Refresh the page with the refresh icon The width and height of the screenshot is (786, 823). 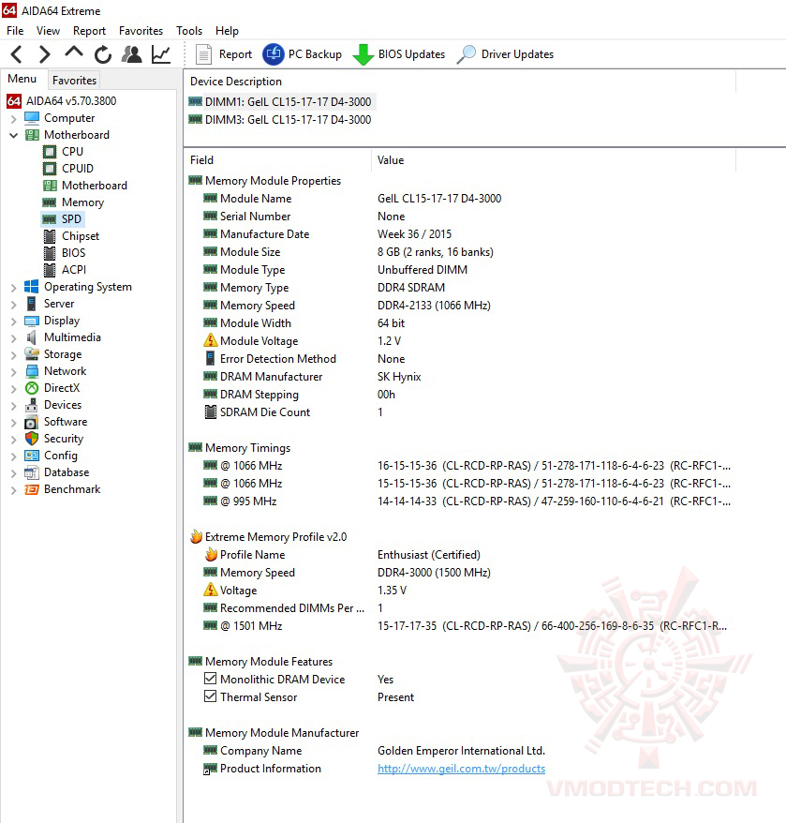pyautogui.click(x=103, y=54)
